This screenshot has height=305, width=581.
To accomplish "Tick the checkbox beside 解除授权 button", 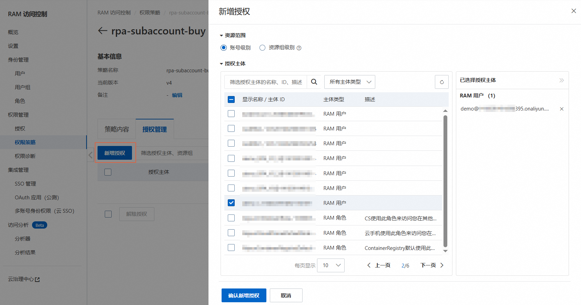I will (x=108, y=214).
